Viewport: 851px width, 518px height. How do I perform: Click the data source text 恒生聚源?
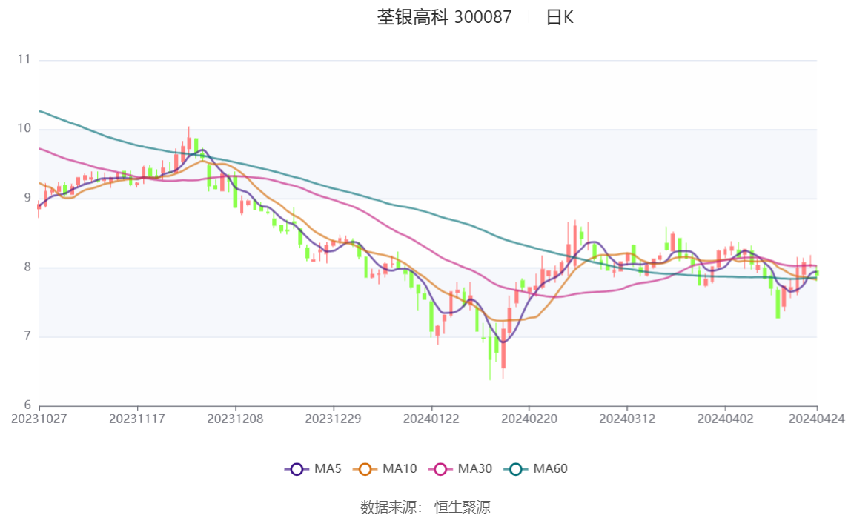pyautogui.click(x=463, y=507)
